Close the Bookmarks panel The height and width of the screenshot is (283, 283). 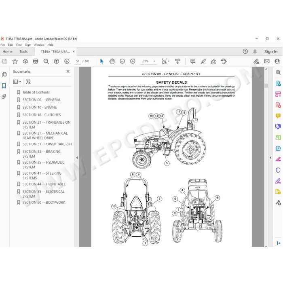pos(68,72)
